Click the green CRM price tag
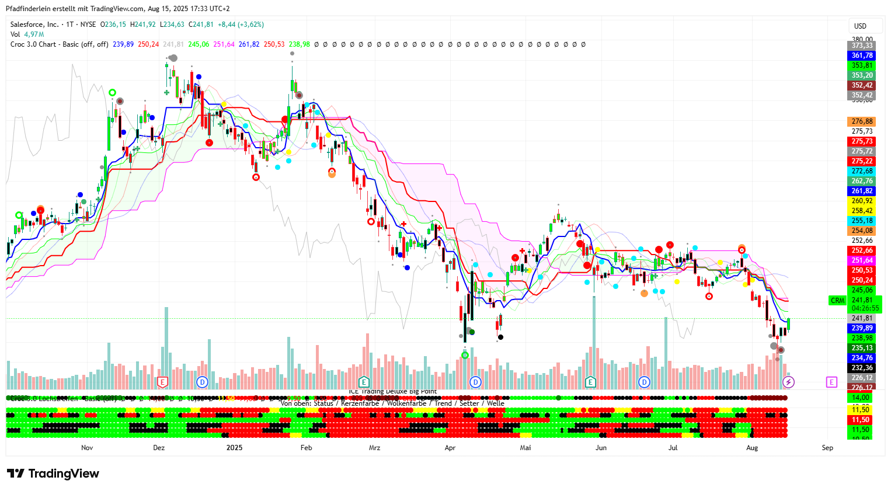The height and width of the screenshot is (491, 891). [837, 301]
